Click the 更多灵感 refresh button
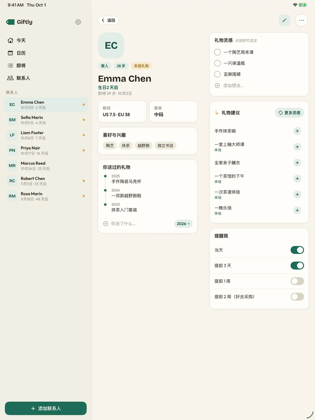This screenshot has width=315, height=420. pyautogui.click(x=290, y=113)
